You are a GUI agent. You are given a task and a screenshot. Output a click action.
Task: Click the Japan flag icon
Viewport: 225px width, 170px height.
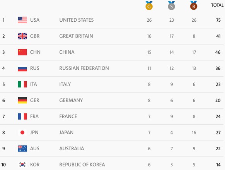22,132
